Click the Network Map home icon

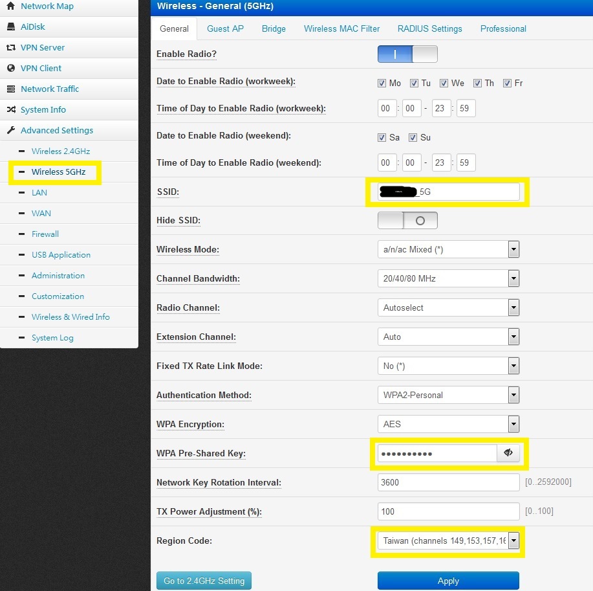pyautogui.click(x=11, y=6)
